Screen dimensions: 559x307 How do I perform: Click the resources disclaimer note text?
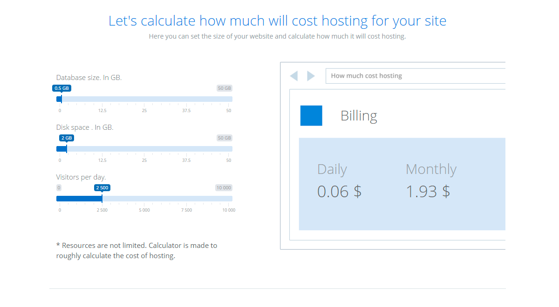pyautogui.click(x=136, y=250)
